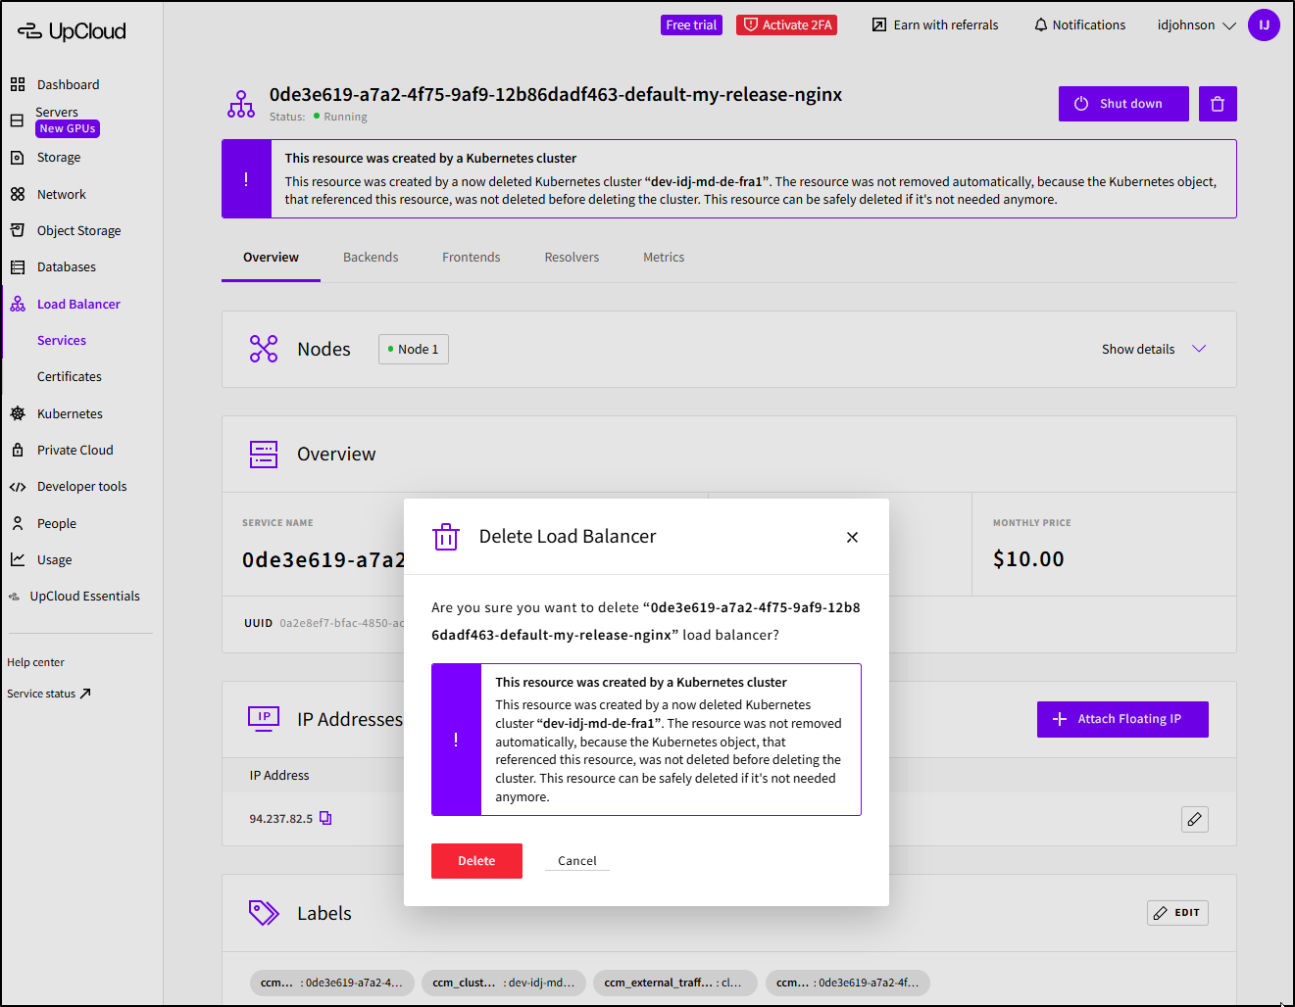
Task: Expand Show details for Nodes
Action: (x=1153, y=349)
